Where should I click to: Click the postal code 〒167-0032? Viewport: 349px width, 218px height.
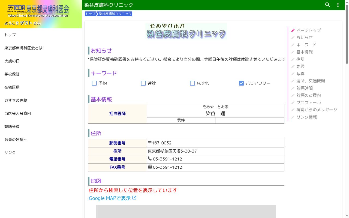click(x=160, y=143)
